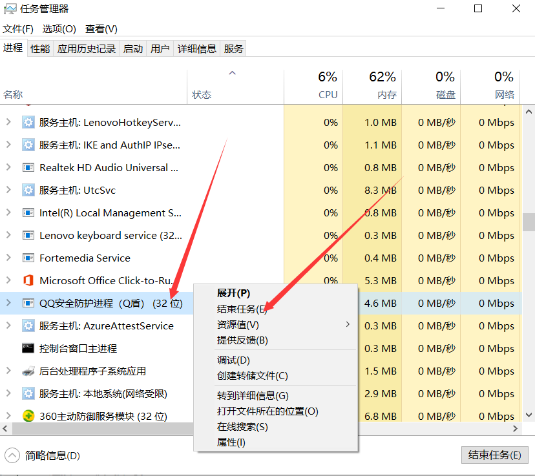Screen dimensions: 535x476
Task: Expand the LenovoHotkeyServ service host row
Action: click(x=8, y=121)
